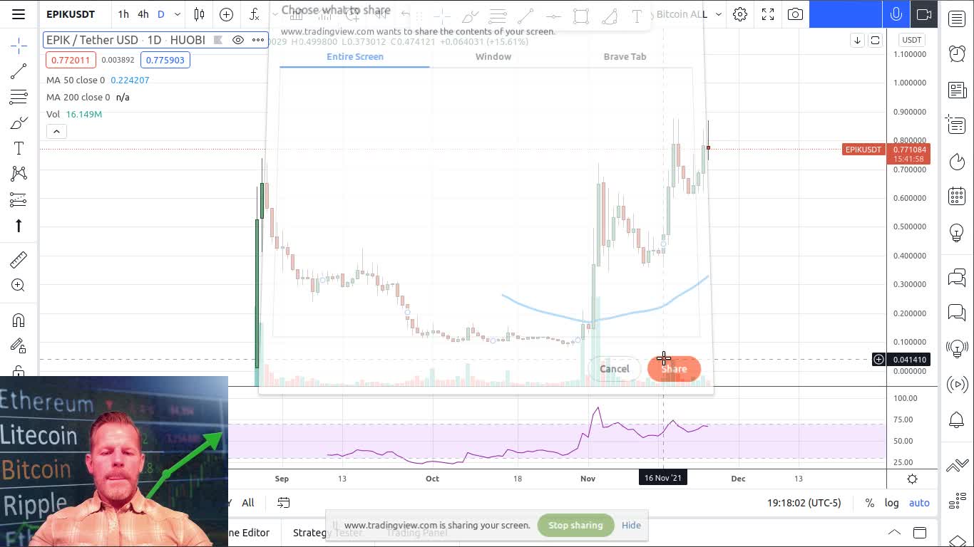Open the news panel
Screen dimensions: 974x547
tap(957, 90)
